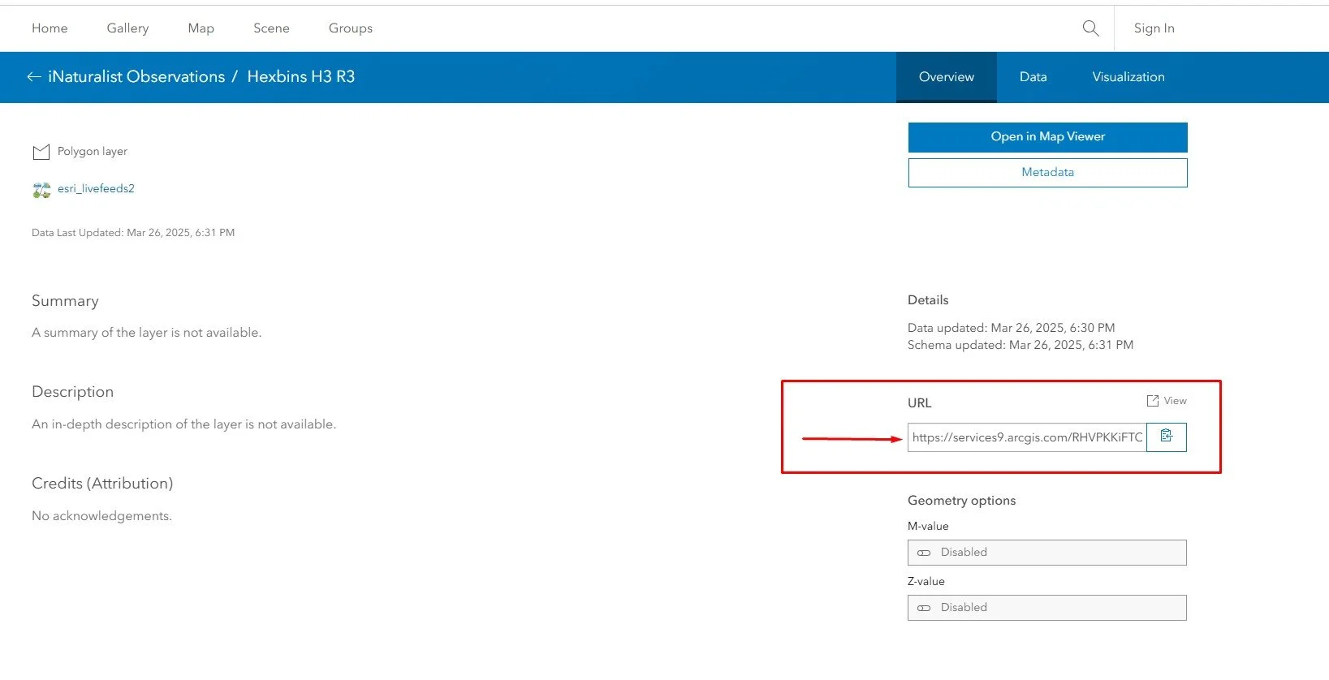Click the copy URL clipboard icon
The width and height of the screenshot is (1329, 680).
pos(1167,437)
